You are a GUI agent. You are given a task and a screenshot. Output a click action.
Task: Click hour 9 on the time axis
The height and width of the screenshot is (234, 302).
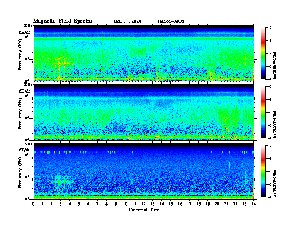(116, 204)
